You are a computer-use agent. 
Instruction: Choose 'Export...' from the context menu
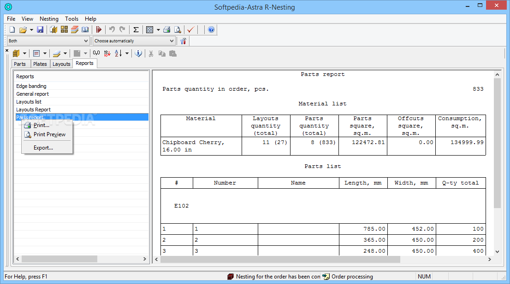click(47, 148)
